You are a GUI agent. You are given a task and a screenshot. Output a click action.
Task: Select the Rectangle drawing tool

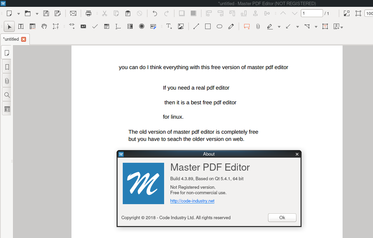point(208,26)
